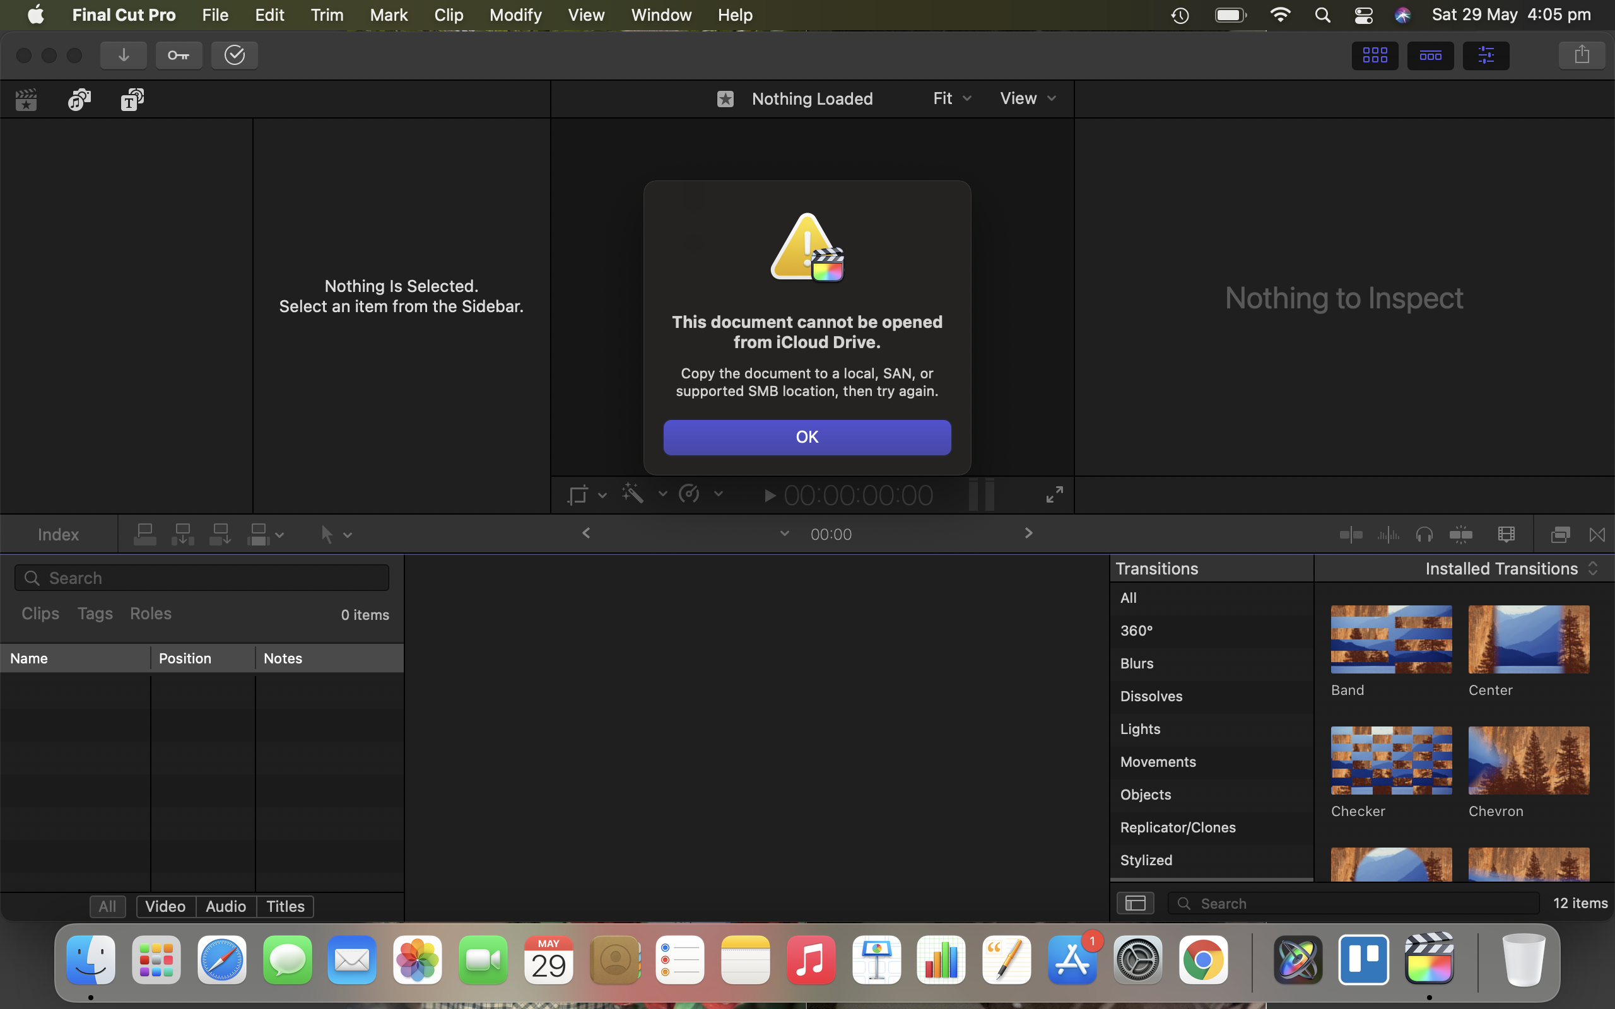
Task: Toggle the Browser panel visibility
Action: 1374,55
